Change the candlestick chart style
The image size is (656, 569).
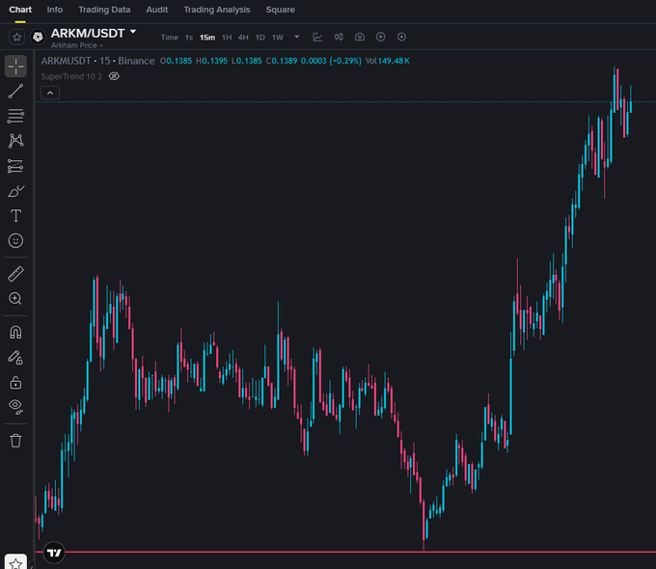click(339, 37)
